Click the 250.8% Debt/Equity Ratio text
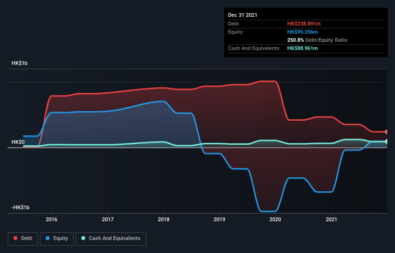 [x=317, y=40]
